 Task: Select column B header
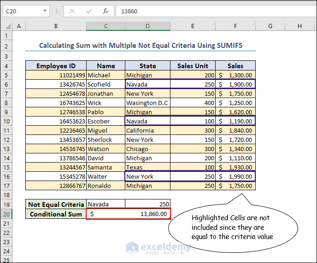pyautogui.click(x=56, y=26)
